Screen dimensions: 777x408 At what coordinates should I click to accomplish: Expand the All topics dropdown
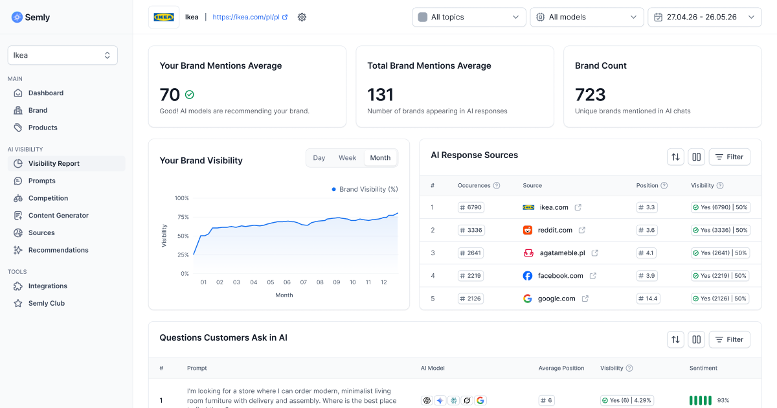[x=469, y=17]
